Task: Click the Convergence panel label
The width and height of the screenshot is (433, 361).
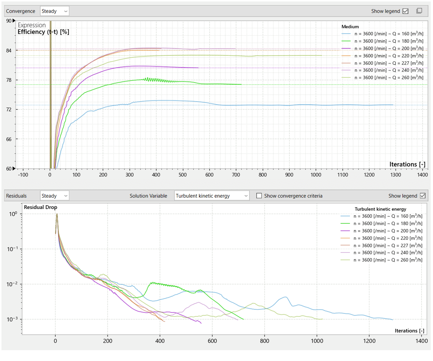Action: [x=20, y=11]
